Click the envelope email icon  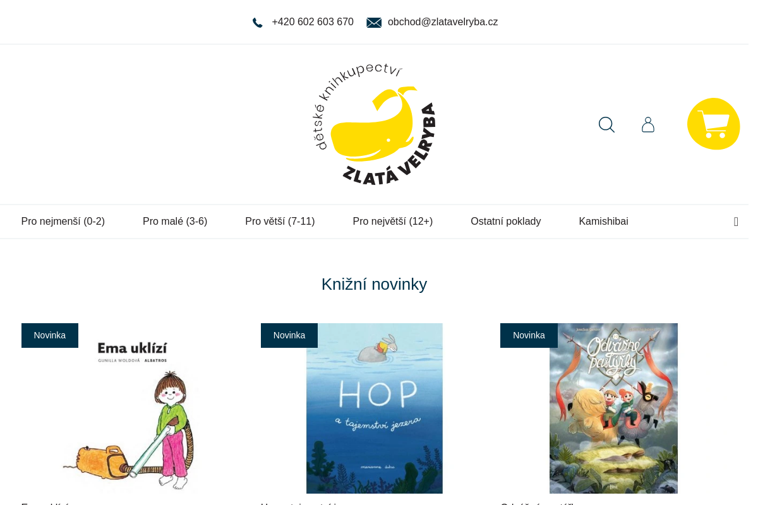pos(374,23)
